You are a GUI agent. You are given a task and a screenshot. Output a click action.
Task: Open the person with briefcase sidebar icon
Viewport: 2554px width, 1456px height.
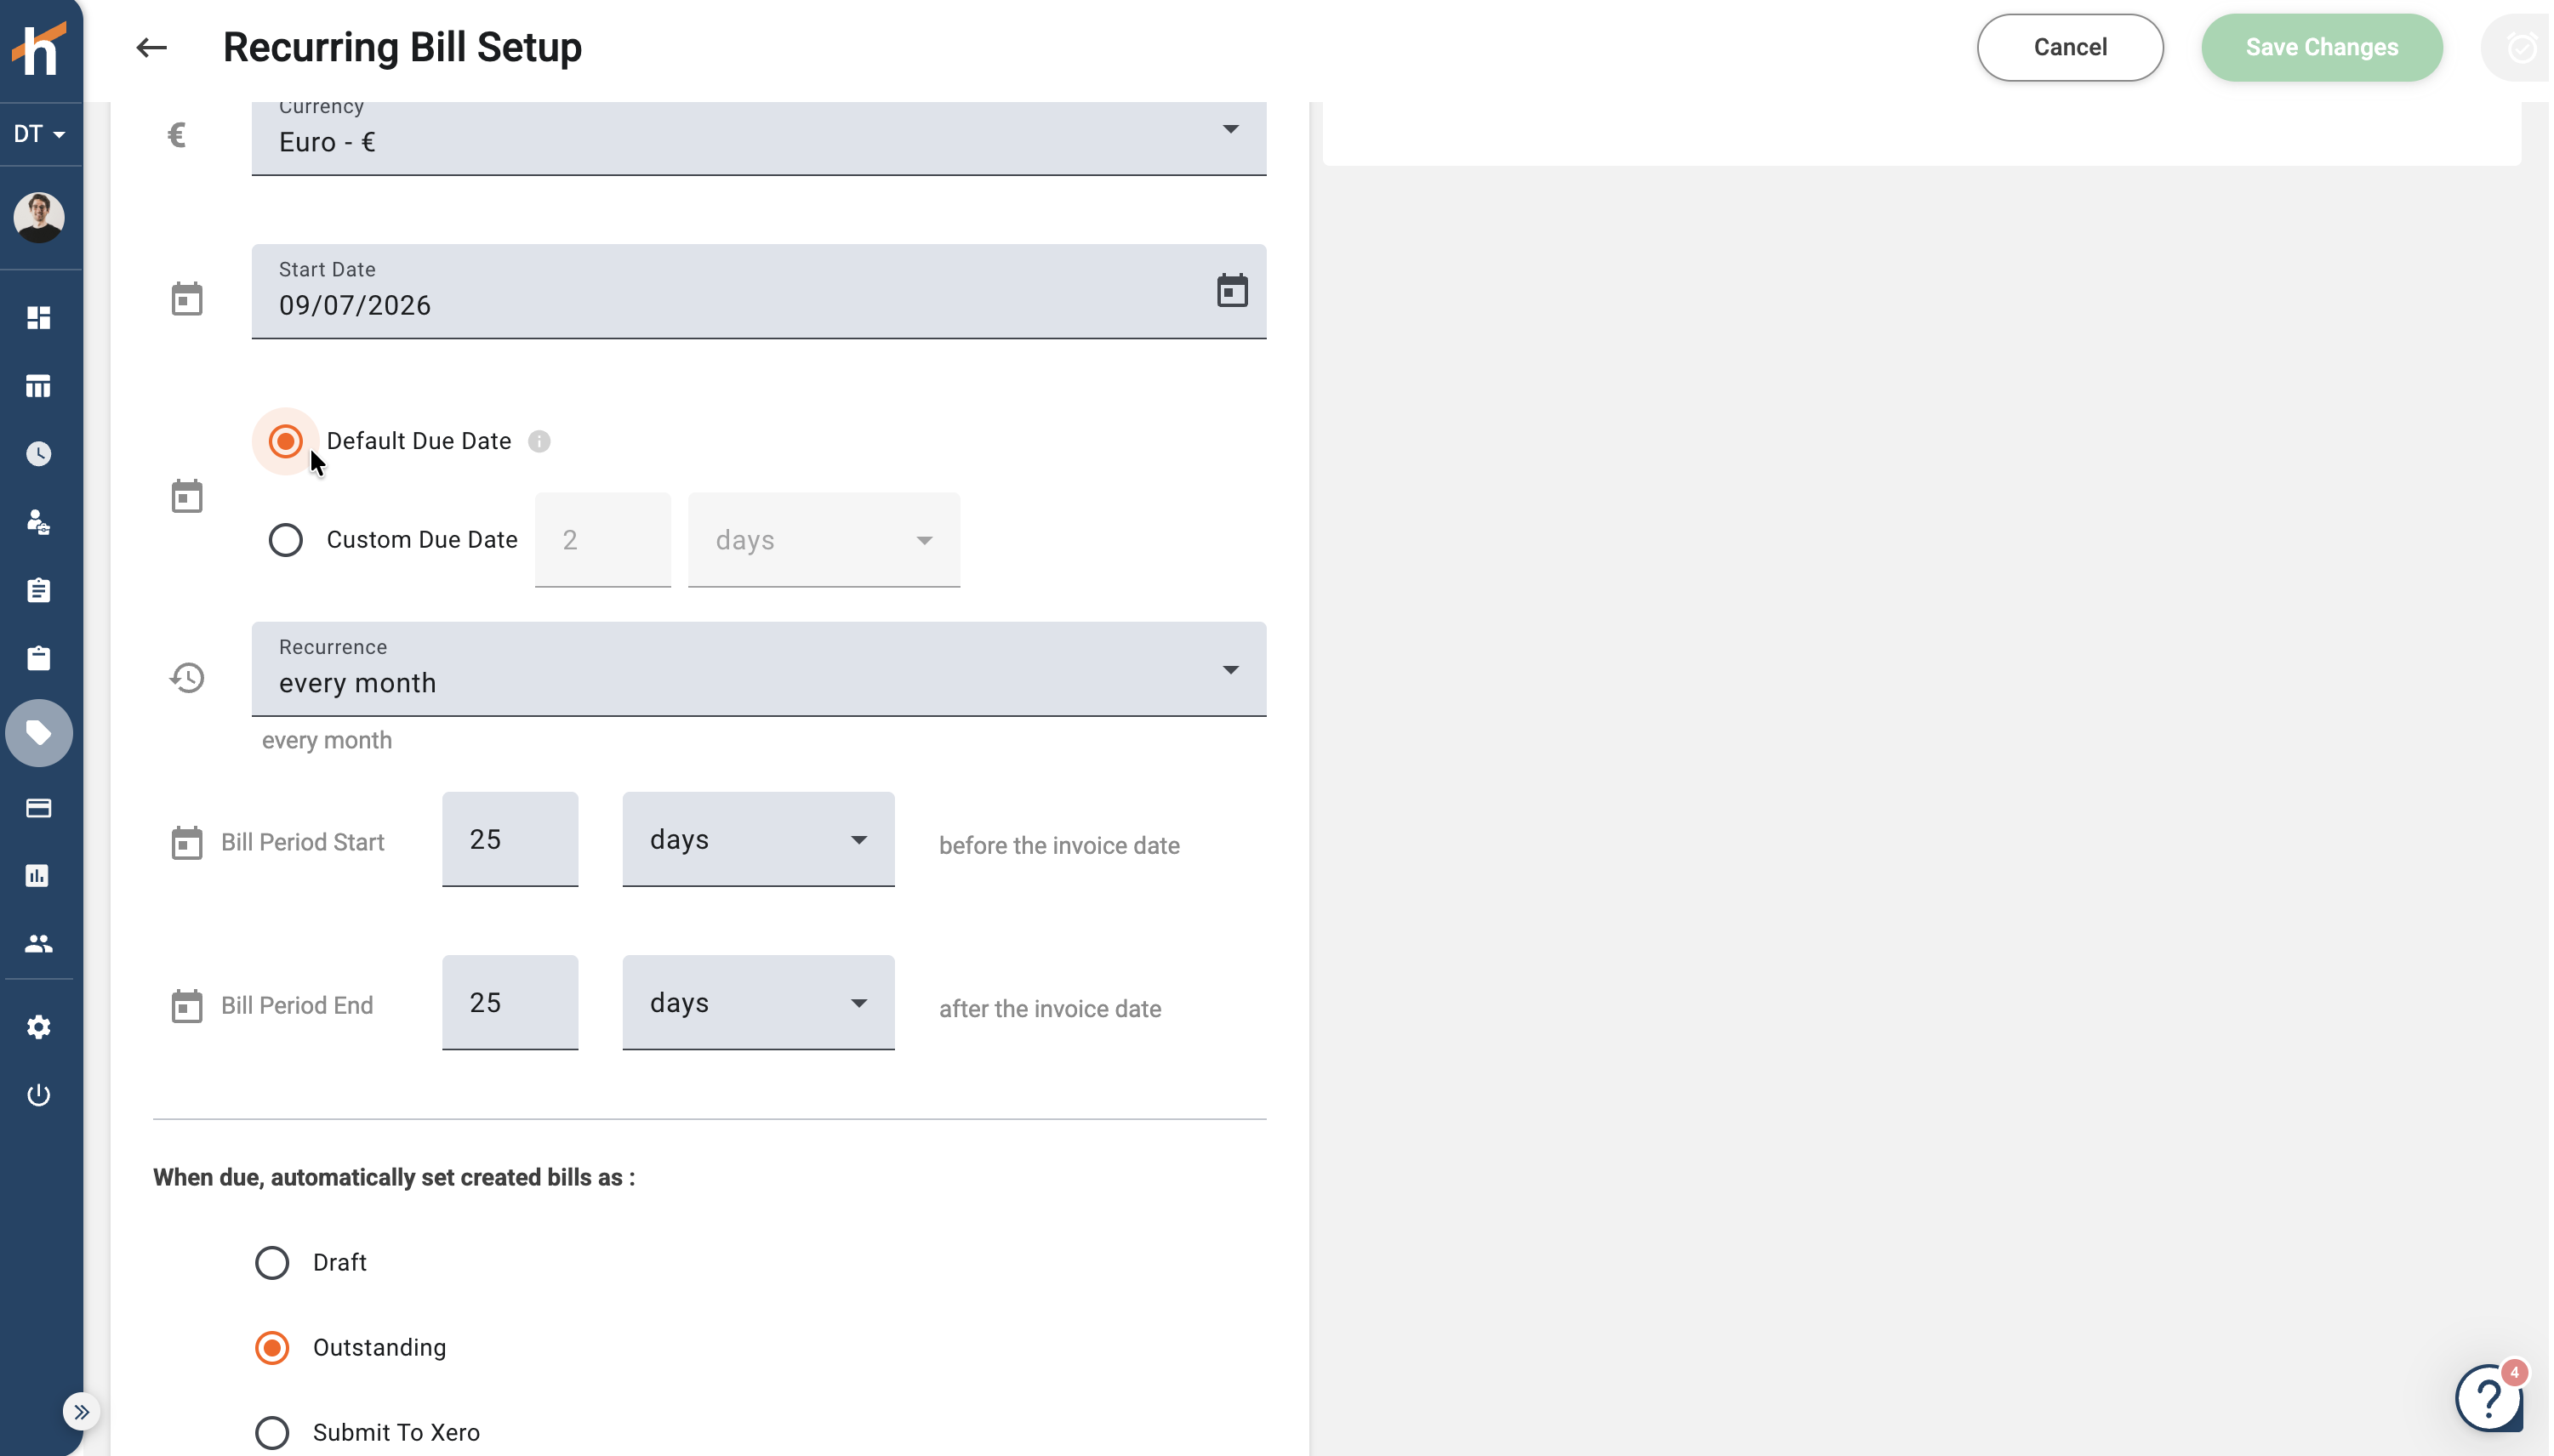tap(38, 522)
